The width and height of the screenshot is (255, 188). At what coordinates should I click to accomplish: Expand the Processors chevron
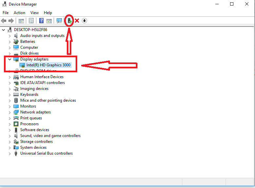tap(9, 124)
